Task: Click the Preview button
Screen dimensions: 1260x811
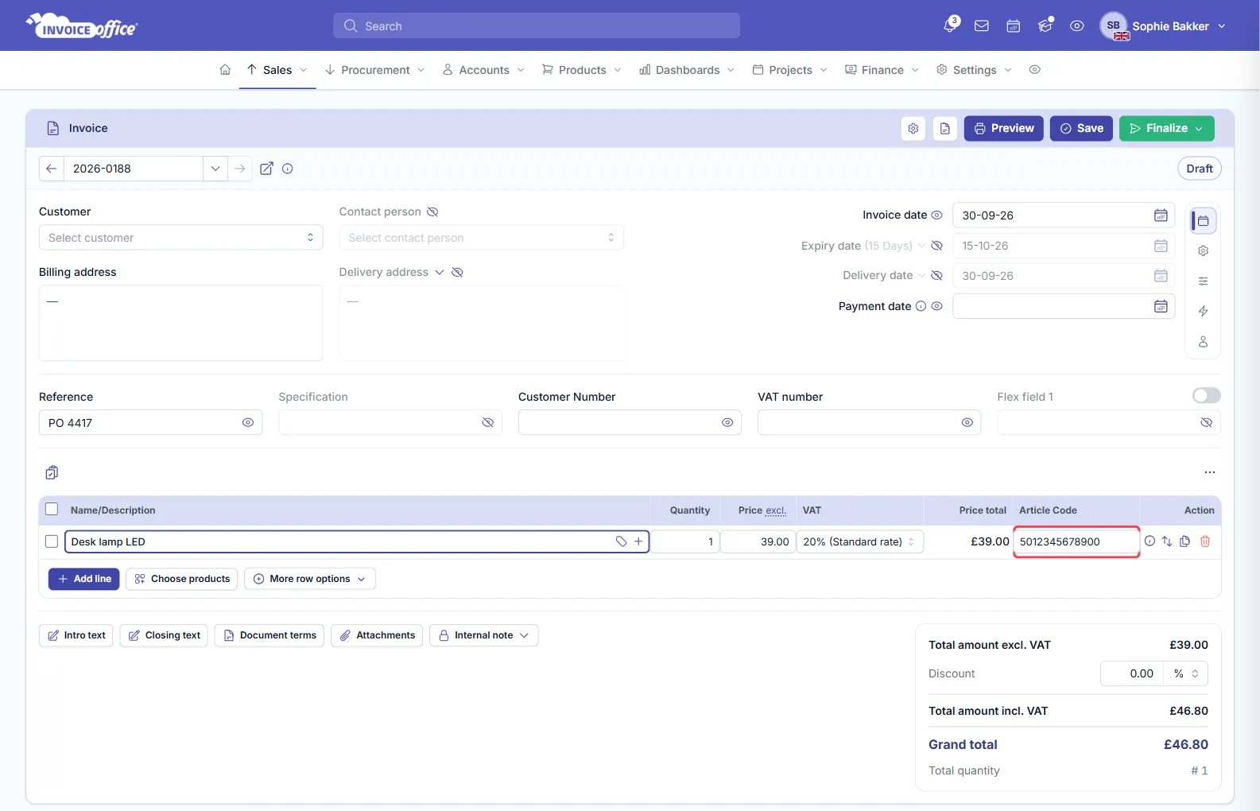Action: pyautogui.click(x=1004, y=128)
